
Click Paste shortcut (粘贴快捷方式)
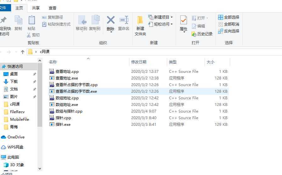point(56,24)
